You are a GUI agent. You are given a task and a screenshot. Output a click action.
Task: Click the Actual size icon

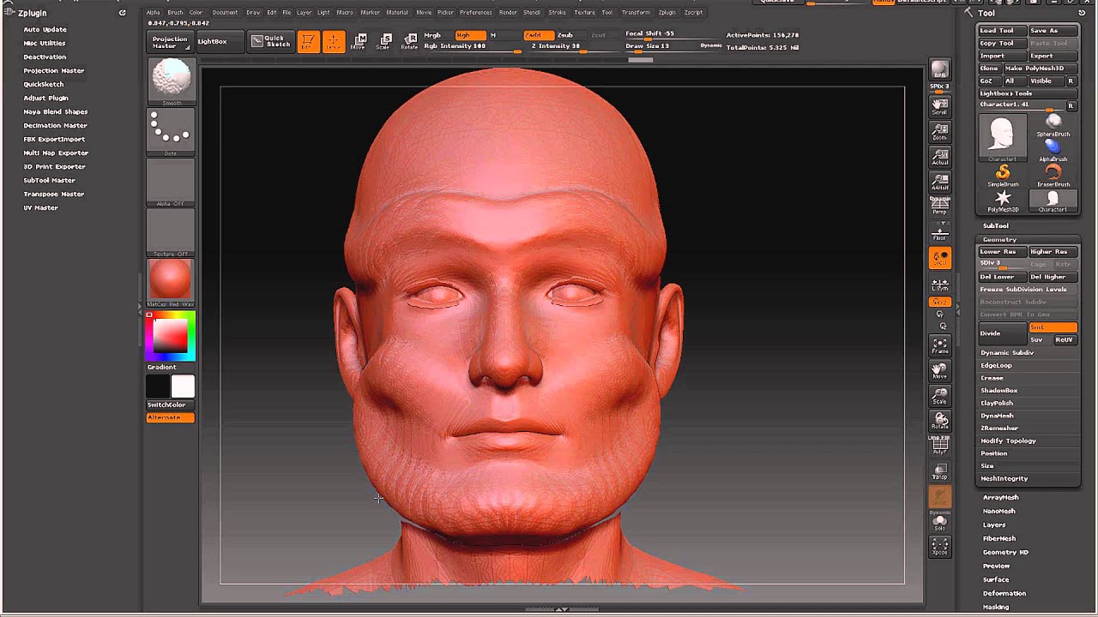tap(940, 157)
